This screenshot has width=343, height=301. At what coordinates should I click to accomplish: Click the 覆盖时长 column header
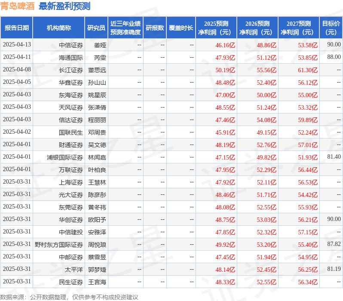[181, 28]
